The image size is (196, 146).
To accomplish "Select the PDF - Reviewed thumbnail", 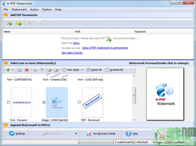I will point(92,102).
